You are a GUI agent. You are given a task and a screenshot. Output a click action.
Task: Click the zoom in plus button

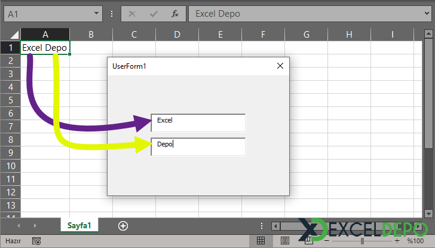[397, 240]
